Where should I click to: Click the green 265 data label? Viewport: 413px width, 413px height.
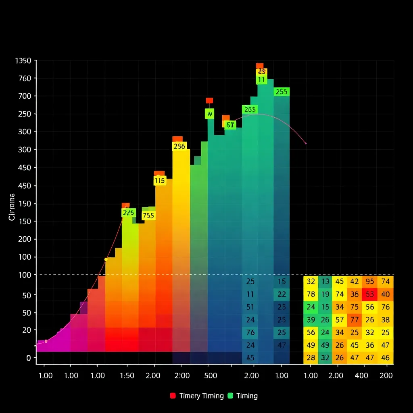[250, 109]
